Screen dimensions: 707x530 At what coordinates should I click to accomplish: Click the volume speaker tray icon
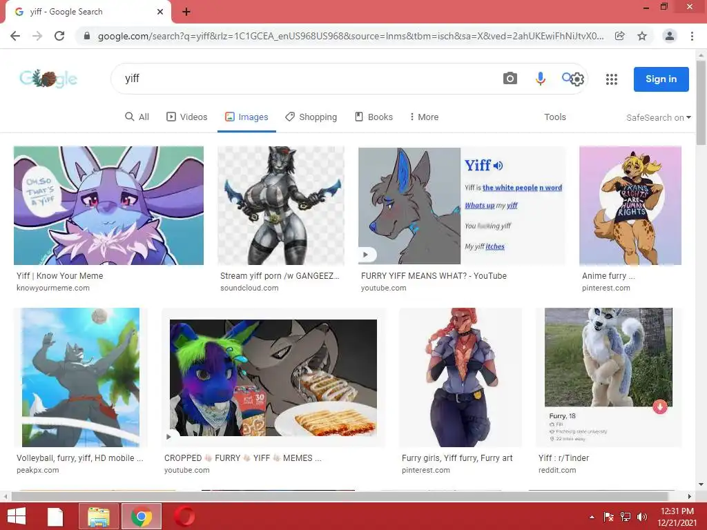(x=641, y=517)
